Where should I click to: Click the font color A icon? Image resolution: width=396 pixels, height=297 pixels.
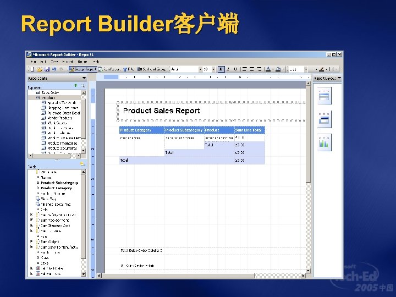point(268,69)
